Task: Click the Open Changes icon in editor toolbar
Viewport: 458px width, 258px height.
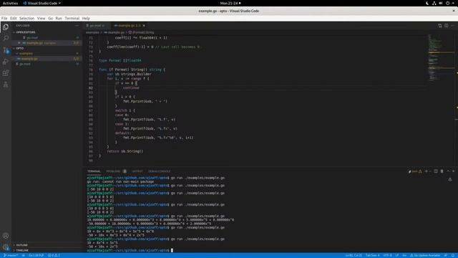Action: tap(440, 26)
